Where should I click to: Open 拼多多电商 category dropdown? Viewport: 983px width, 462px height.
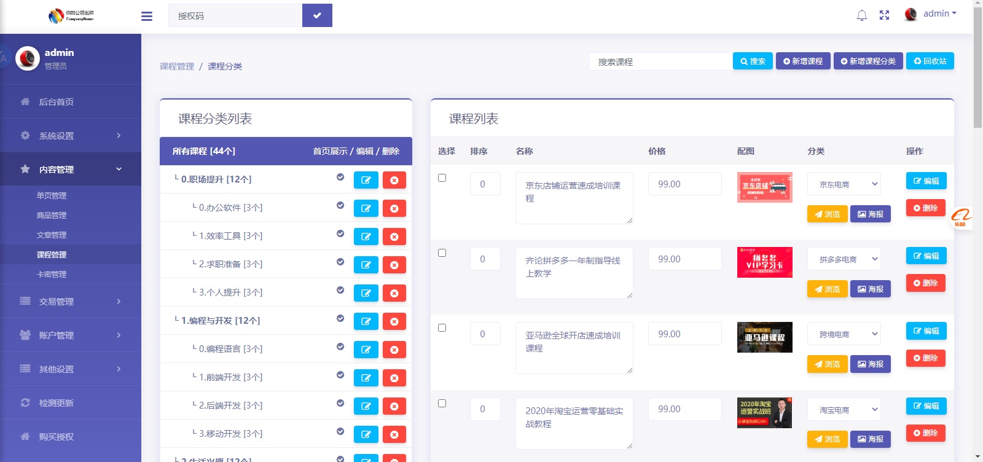(x=844, y=259)
